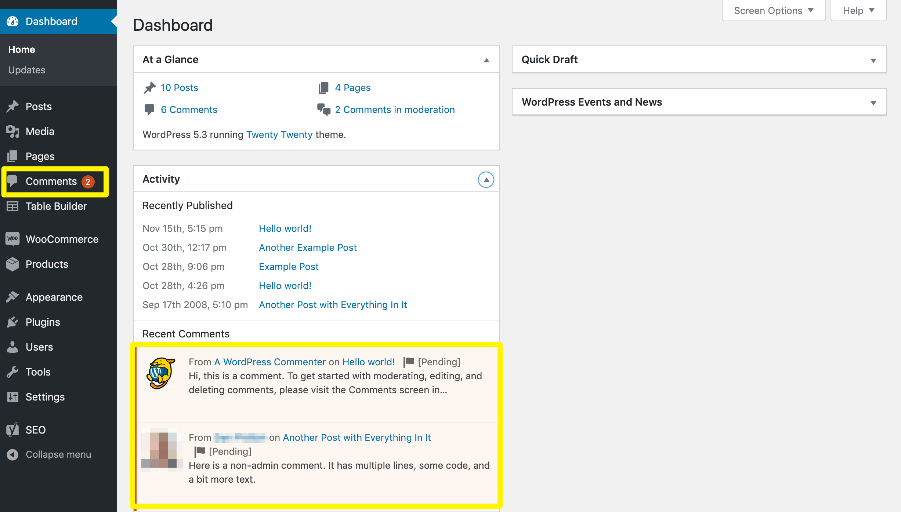Collapse the At a Glance panel
The height and width of the screenshot is (512, 901).
tap(486, 60)
